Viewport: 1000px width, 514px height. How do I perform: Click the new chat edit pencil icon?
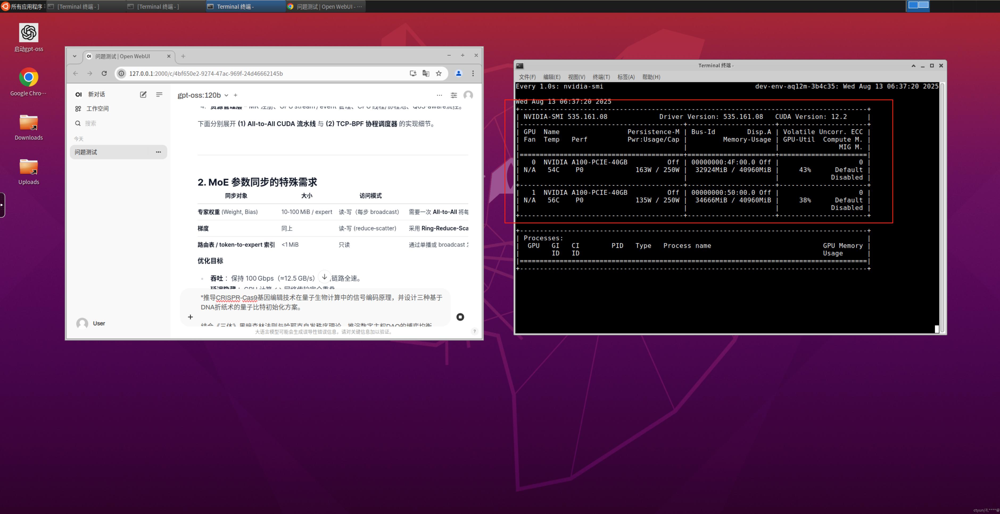(x=143, y=94)
